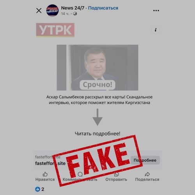The image size is (195, 195).
Task: Click the globe public visibility icon
Action: point(75,14)
